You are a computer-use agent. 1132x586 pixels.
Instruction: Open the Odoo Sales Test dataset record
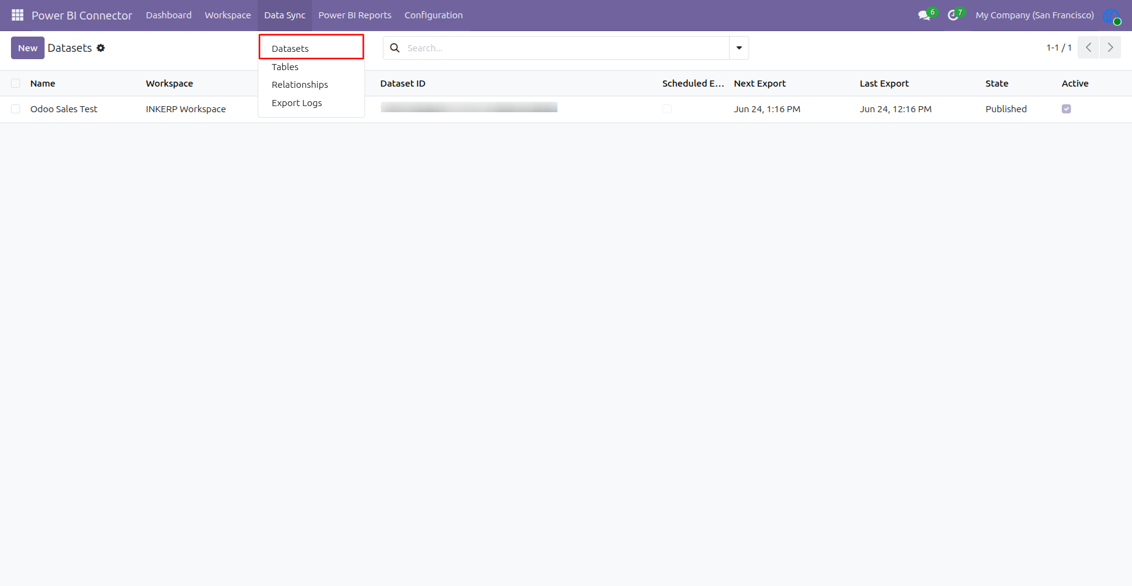[63, 109]
